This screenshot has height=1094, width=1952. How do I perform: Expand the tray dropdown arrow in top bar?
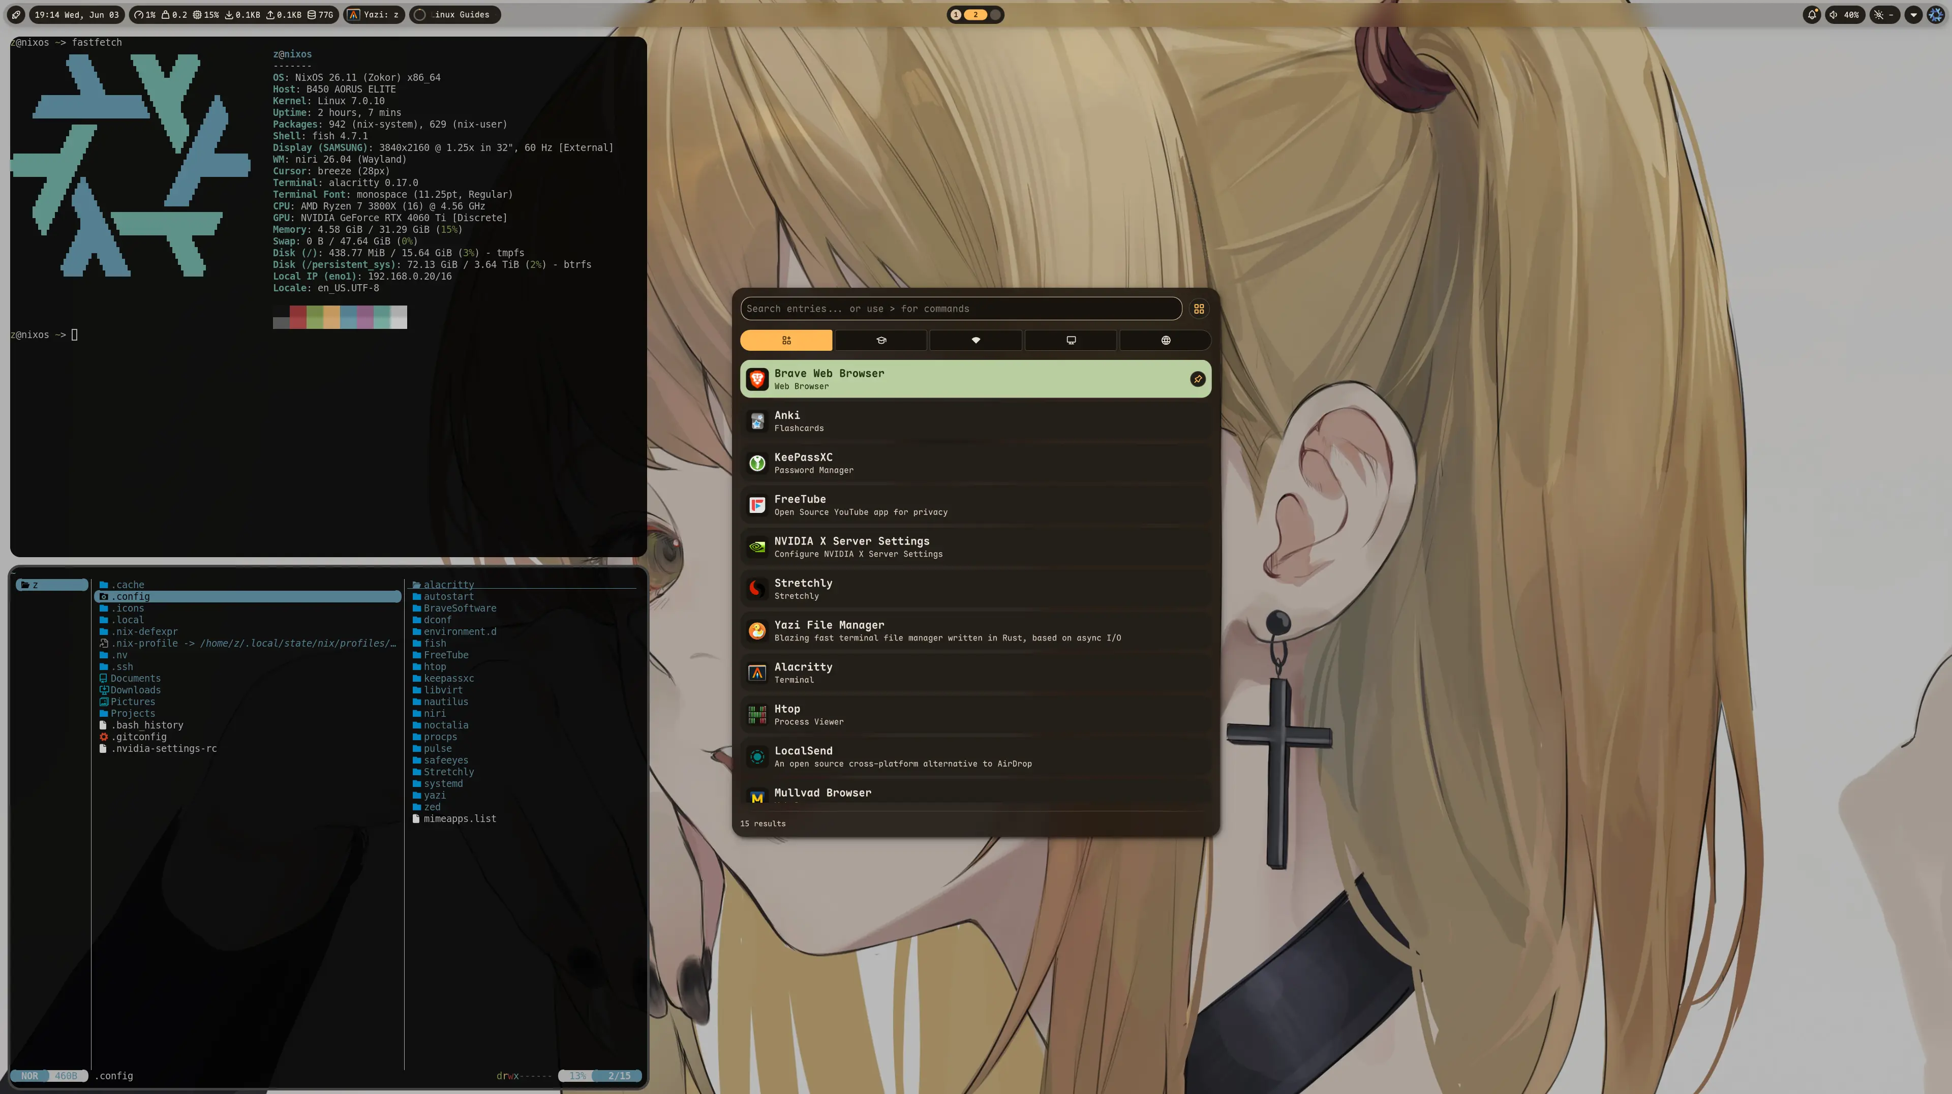pyautogui.click(x=1913, y=14)
